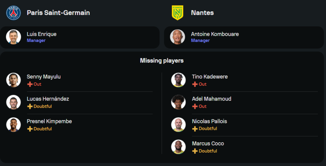Click the yellow Doubtful cross for Nicolas Pallois
326x166 pixels.
[x=195, y=129]
